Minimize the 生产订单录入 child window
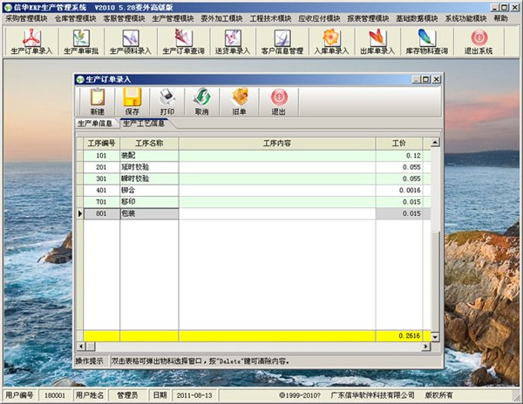This screenshot has height=404, width=523. pyautogui.click(x=417, y=79)
